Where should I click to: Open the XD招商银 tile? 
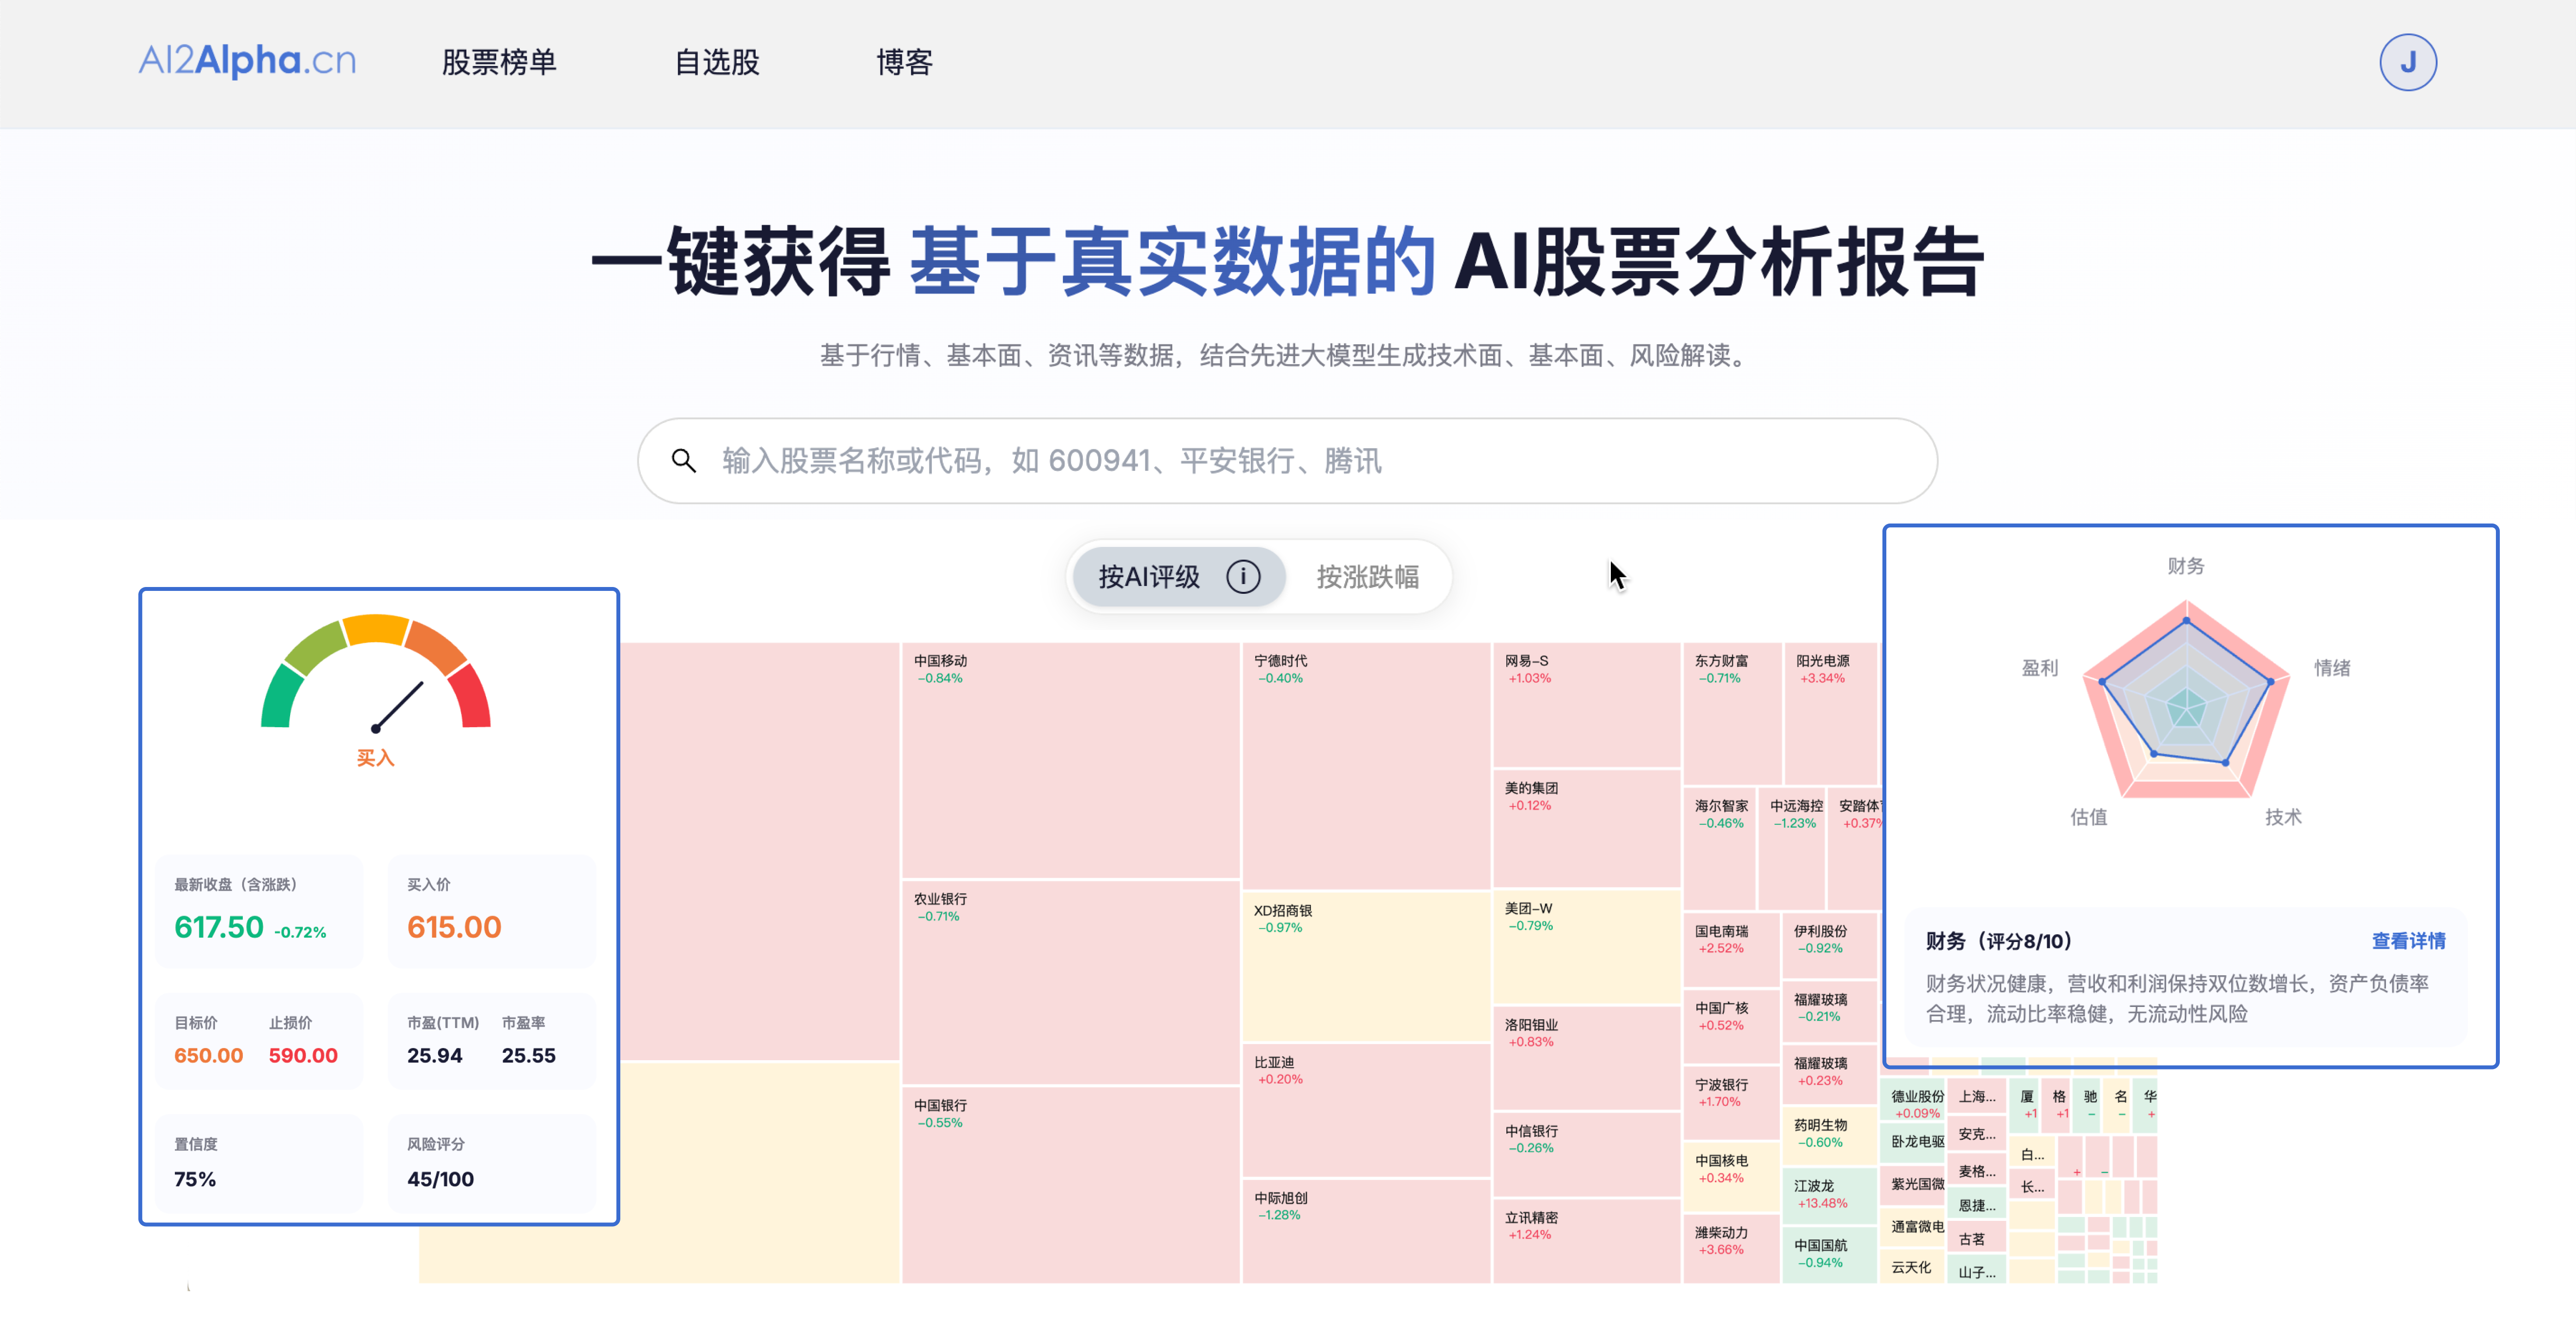coord(1366,967)
